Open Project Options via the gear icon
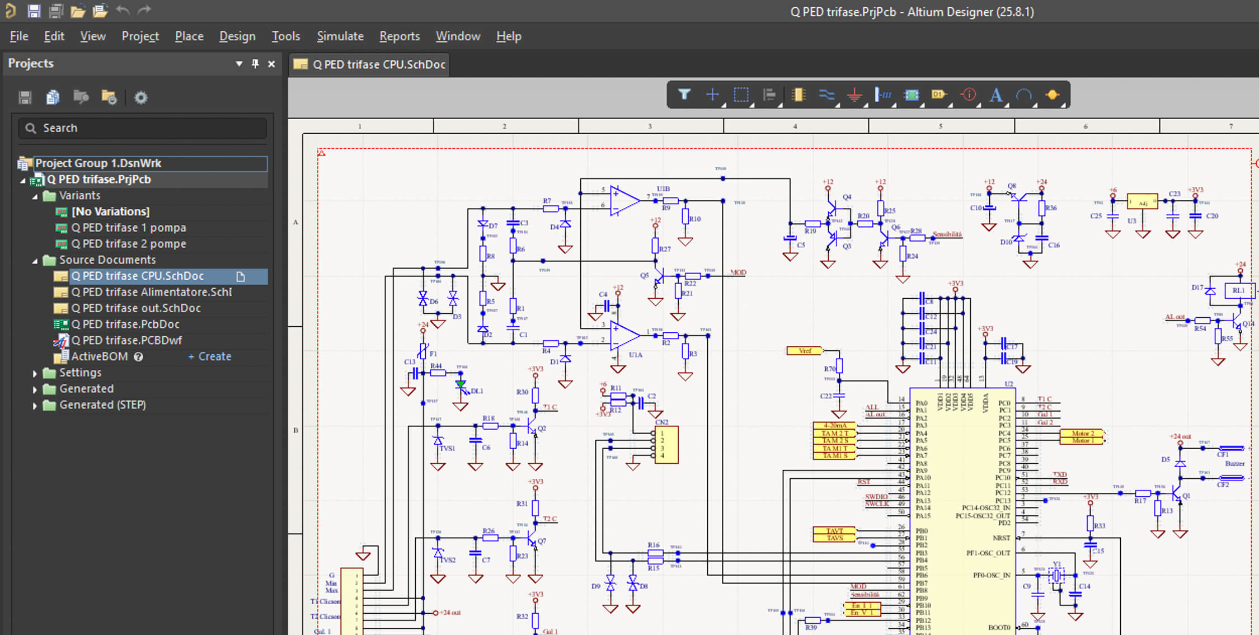Viewport: 1259px width, 635px height. [x=140, y=97]
